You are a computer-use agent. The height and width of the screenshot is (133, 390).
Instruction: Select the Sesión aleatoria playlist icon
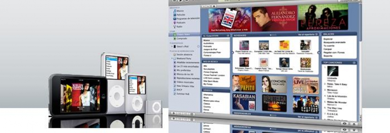(x=175, y=54)
